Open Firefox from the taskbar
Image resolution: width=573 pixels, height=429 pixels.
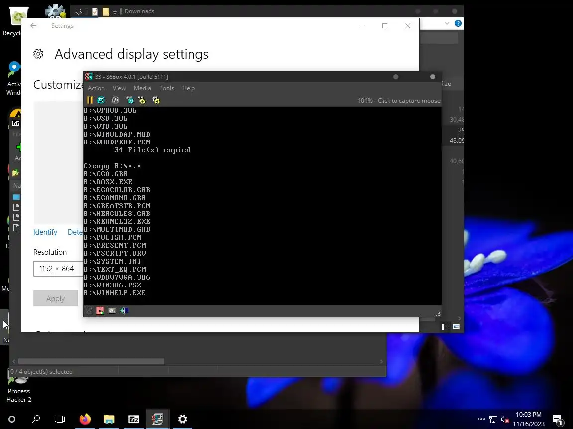pos(85,419)
